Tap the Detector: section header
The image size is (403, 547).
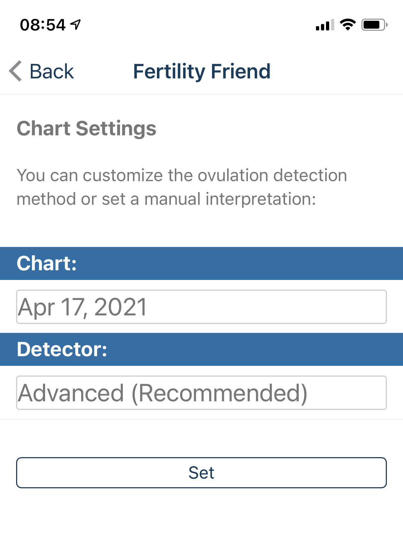(62, 349)
